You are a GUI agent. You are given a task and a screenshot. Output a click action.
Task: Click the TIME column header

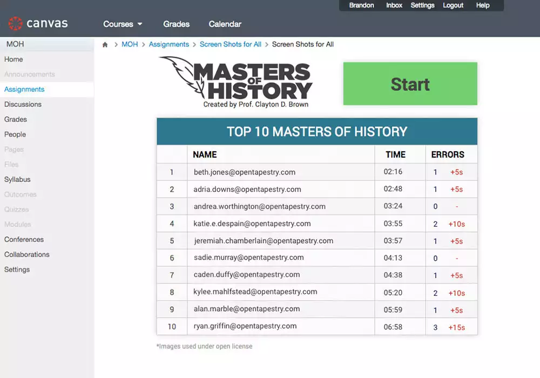395,154
